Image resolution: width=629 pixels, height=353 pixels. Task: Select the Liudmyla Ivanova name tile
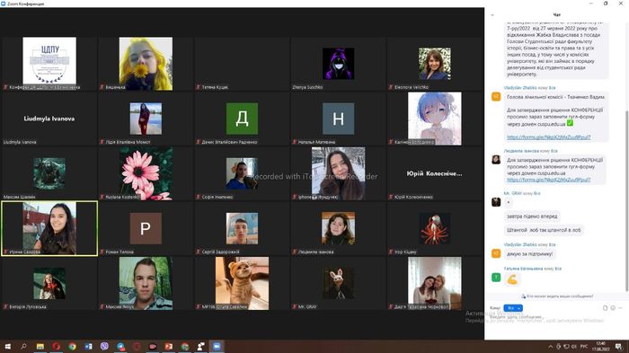(x=49, y=119)
